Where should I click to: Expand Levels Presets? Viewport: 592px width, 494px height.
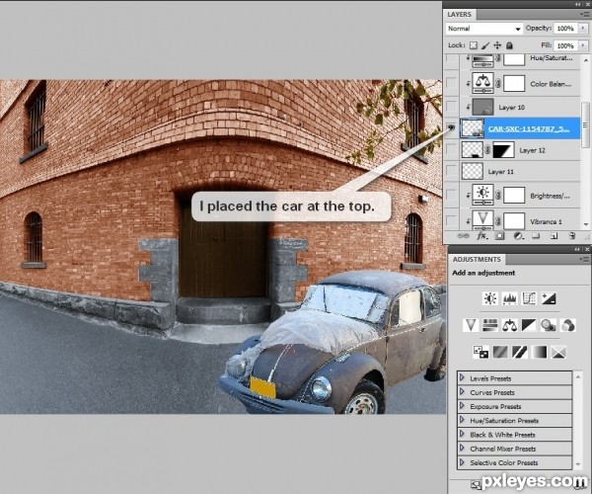(462, 378)
